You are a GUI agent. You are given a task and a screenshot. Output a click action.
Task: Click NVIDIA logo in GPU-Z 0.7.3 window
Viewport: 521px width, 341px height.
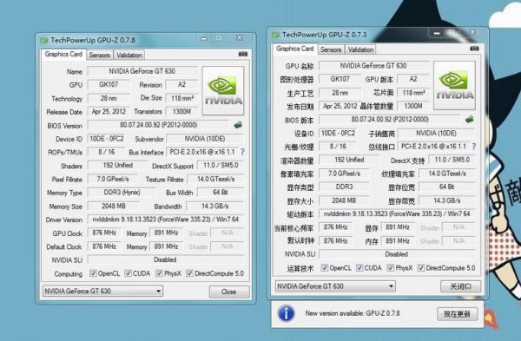pyautogui.click(x=454, y=85)
